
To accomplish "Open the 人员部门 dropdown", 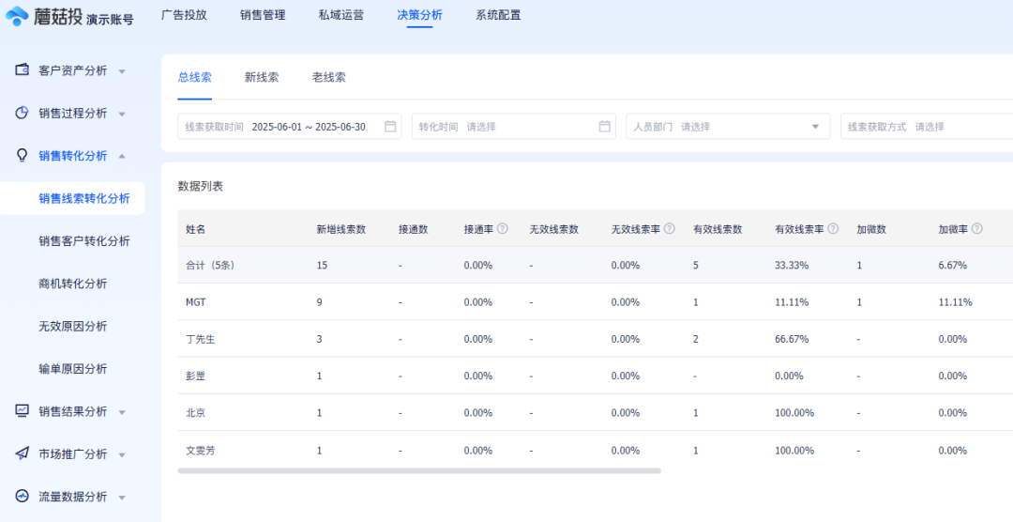I will coord(727,127).
